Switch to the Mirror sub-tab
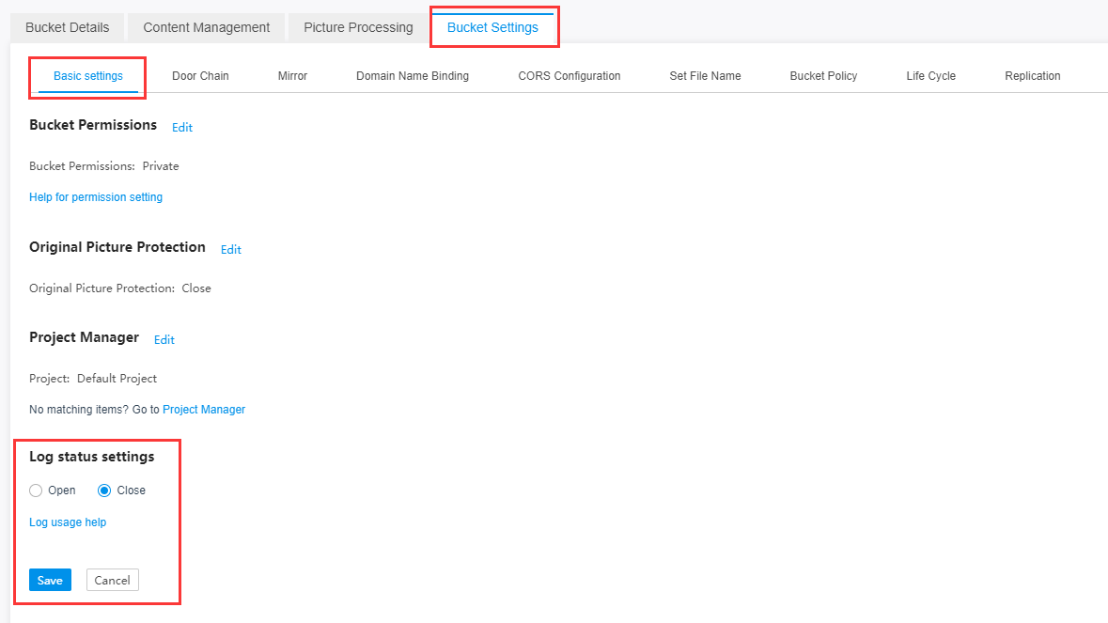Viewport: 1108px width, 623px height. coord(292,76)
